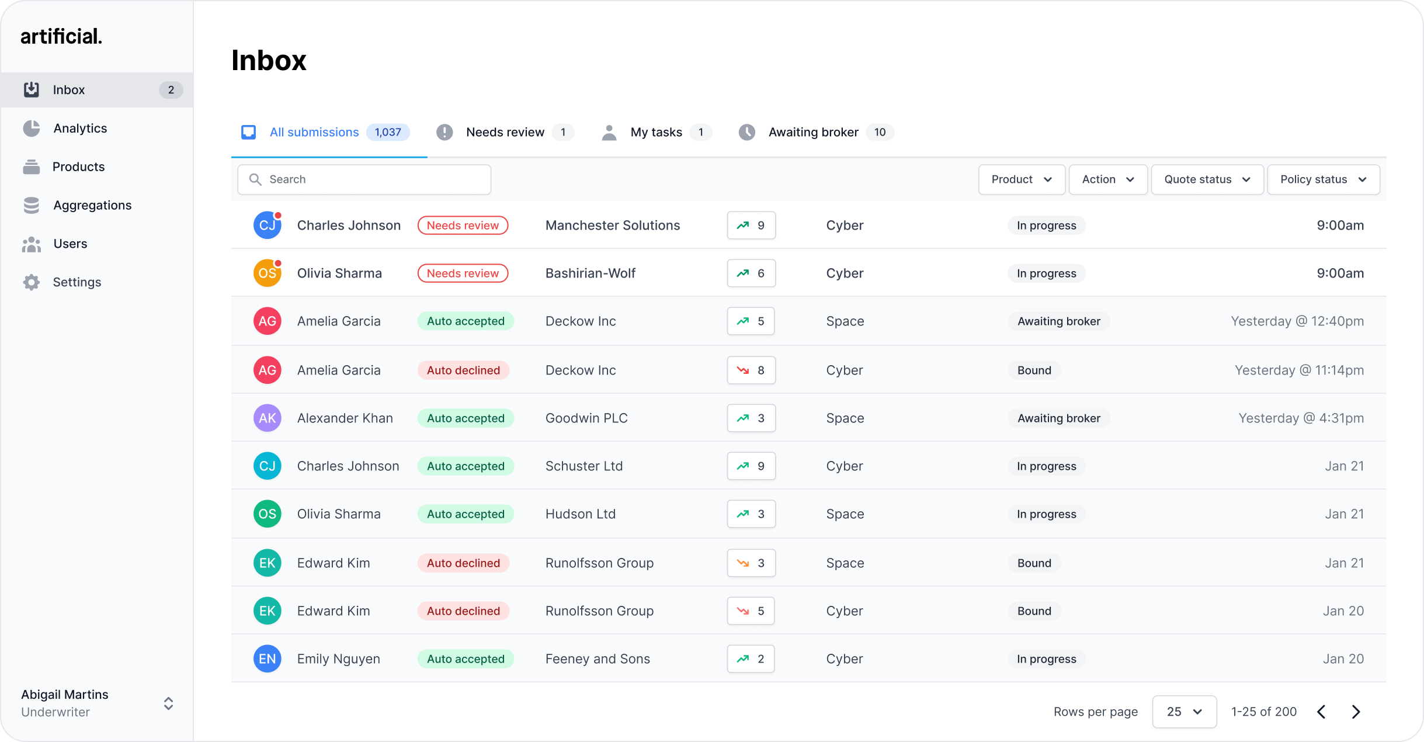
Task: Go to next page of results
Action: click(1356, 712)
